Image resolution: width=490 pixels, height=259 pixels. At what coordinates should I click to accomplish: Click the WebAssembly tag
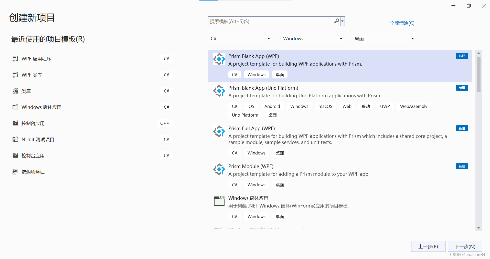point(413,106)
